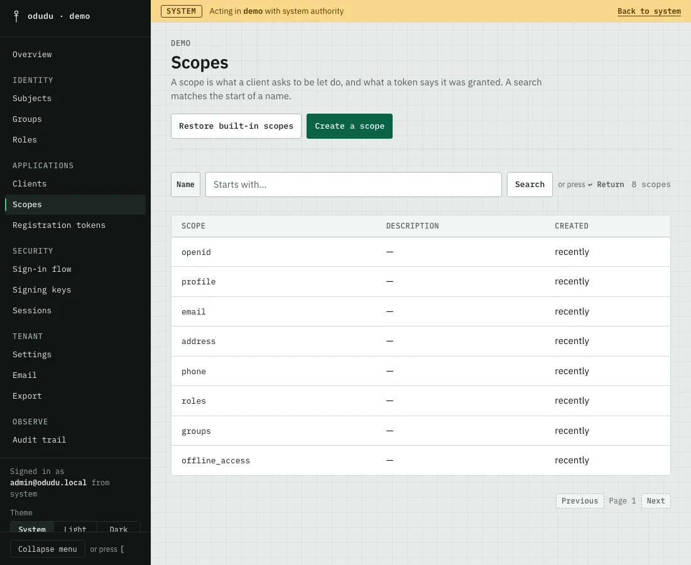Click the Page 1 indicator

623,501
